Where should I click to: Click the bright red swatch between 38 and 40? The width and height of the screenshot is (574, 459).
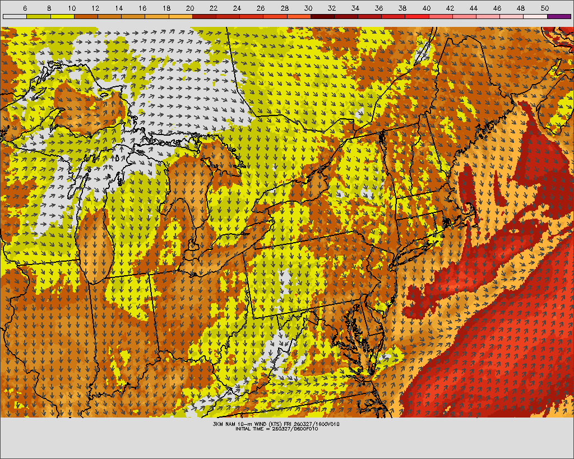click(417, 16)
